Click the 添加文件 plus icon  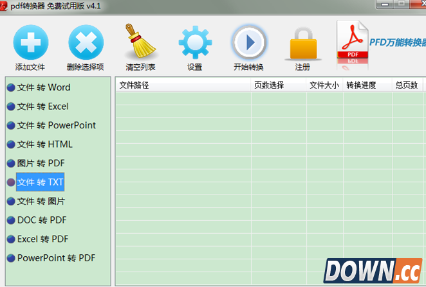(31, 42)
